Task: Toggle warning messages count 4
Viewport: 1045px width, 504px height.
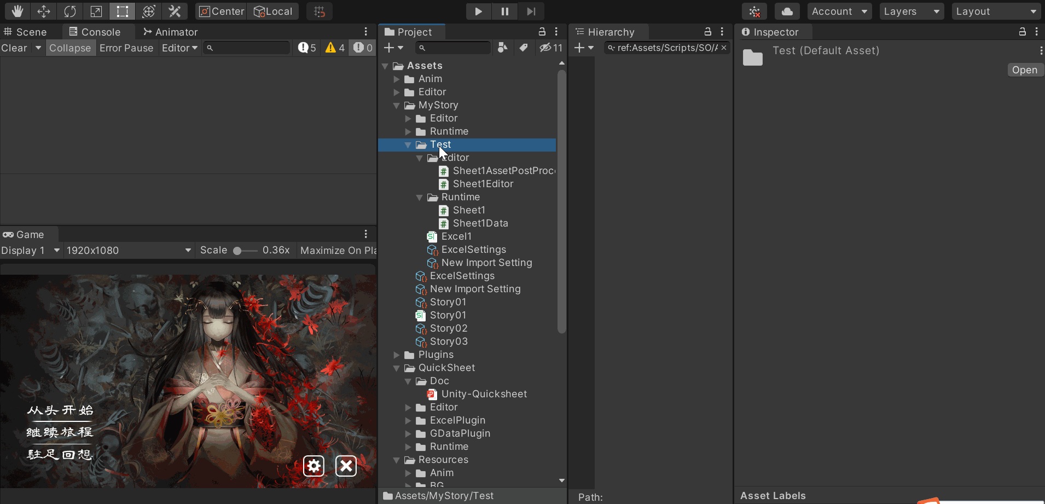Action: click(x=334, y=48)
